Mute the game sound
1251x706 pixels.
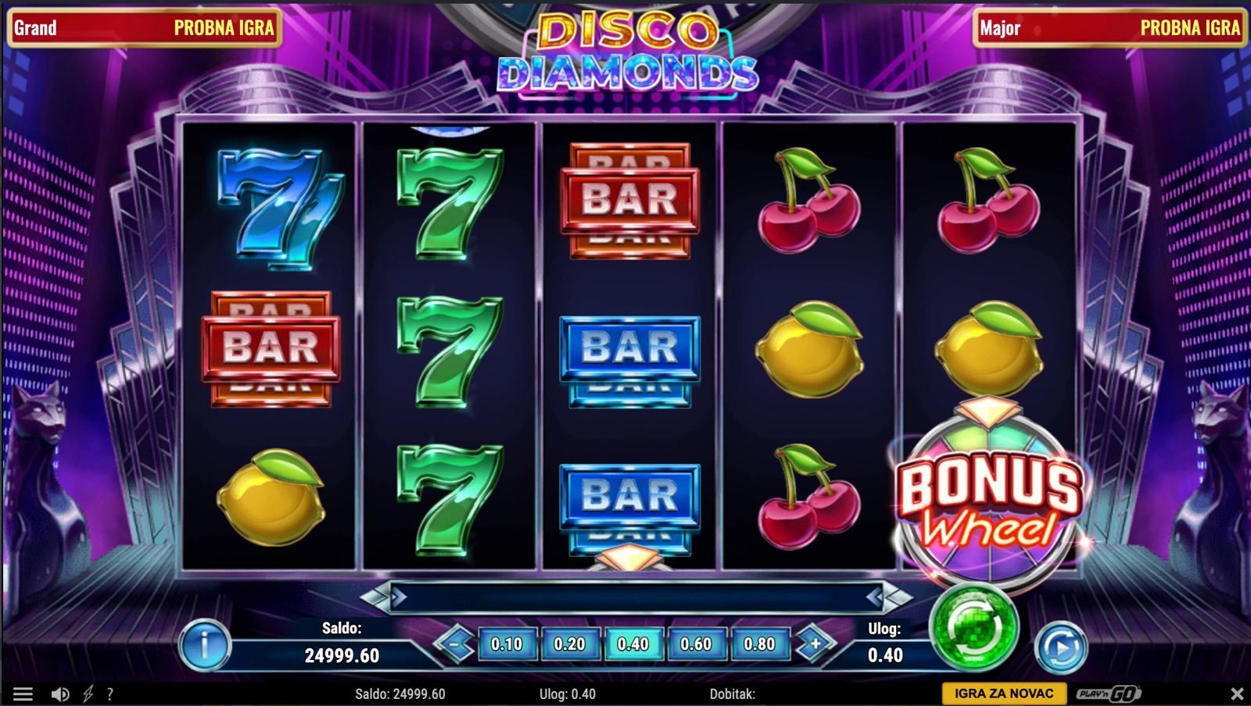tap(60, 694)
